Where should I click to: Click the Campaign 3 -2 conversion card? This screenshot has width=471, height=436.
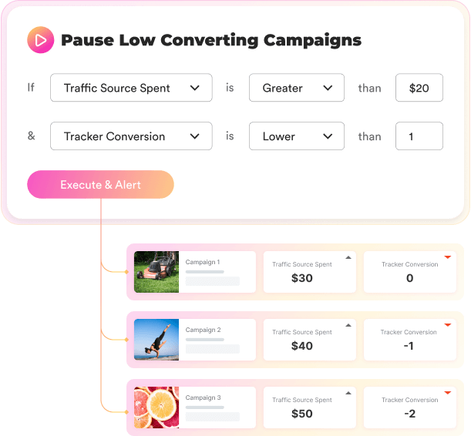click(x=409, y=407)
